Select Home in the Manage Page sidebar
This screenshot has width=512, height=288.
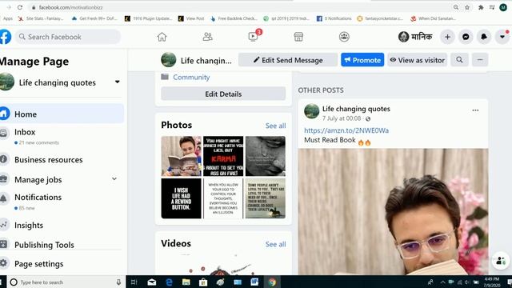62,114
